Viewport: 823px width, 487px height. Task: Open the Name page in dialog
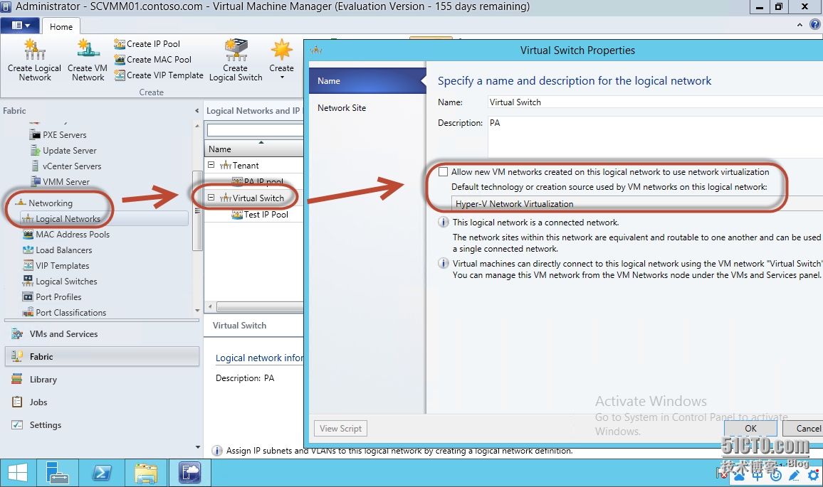tap(367, 81)
